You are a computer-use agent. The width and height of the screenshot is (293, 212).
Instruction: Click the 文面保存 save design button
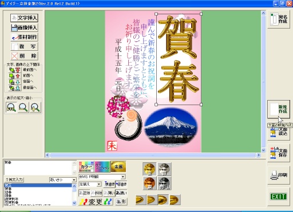coord(279,153)
